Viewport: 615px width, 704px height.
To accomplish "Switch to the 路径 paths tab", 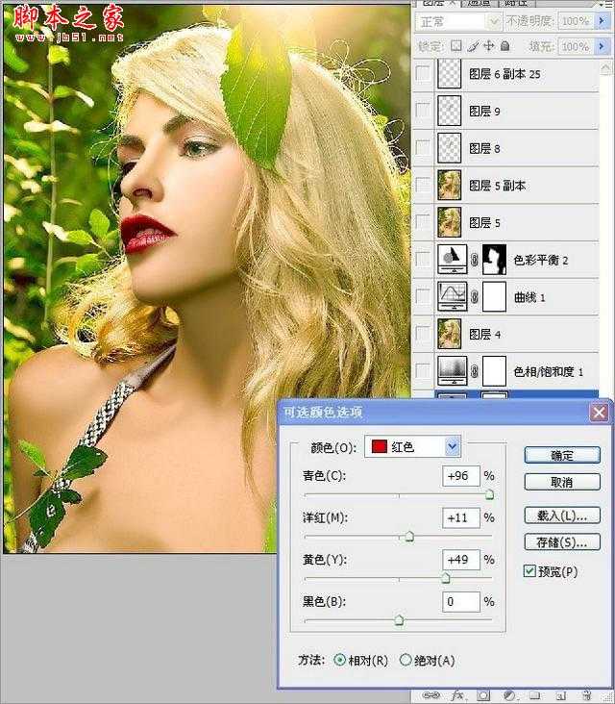I will click(516, 3).
